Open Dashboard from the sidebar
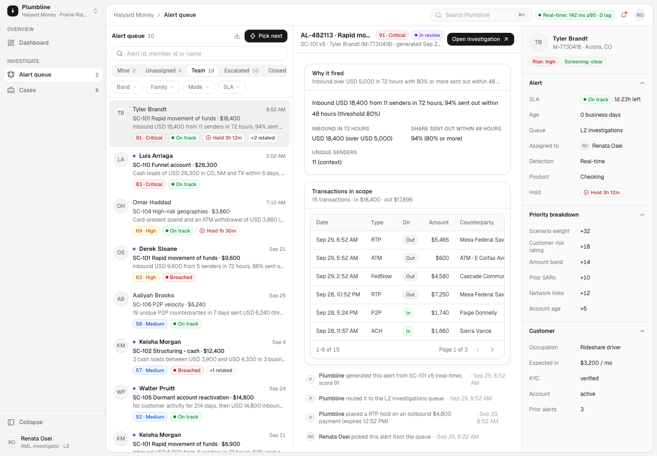Image resolution: width=657 pixels, height=456 pixels. click(53, 43)
